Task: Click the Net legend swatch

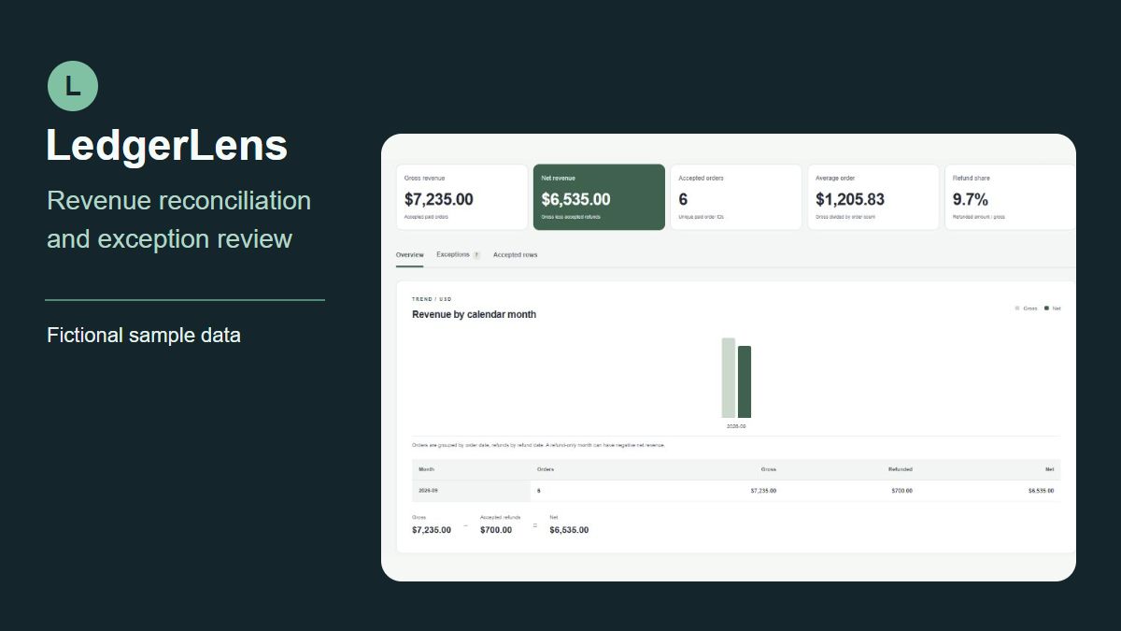Action: click(1047, 308)
